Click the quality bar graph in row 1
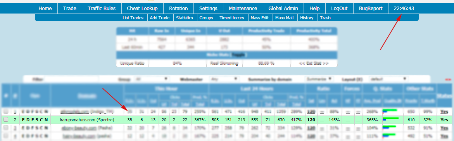The image size is (454, 141). pyautogui.click(x=390, y=112)
